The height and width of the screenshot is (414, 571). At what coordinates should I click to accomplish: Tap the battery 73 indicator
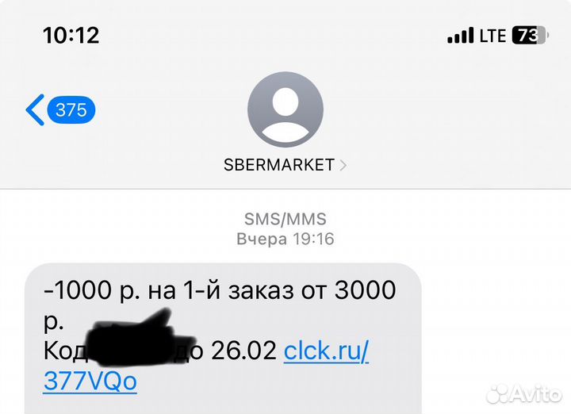[x=531, y=36]
